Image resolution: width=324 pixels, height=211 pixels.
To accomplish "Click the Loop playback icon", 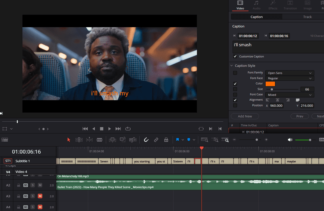I will (x=128, y=129).
